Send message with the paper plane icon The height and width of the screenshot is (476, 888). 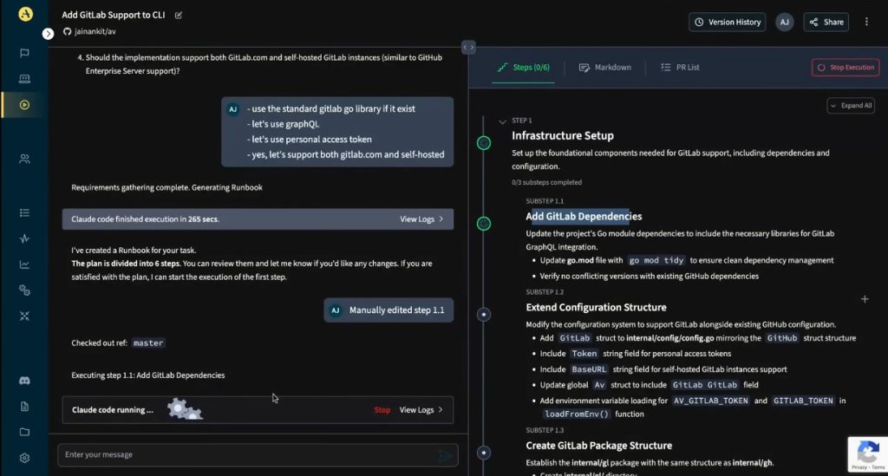click(445, 455)
